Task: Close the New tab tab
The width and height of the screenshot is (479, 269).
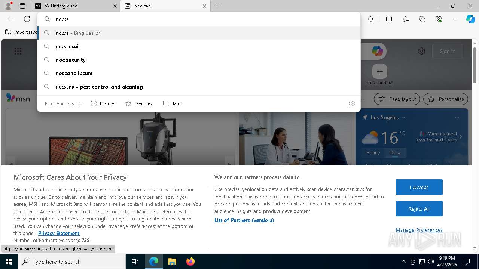Action: [204, 6]
